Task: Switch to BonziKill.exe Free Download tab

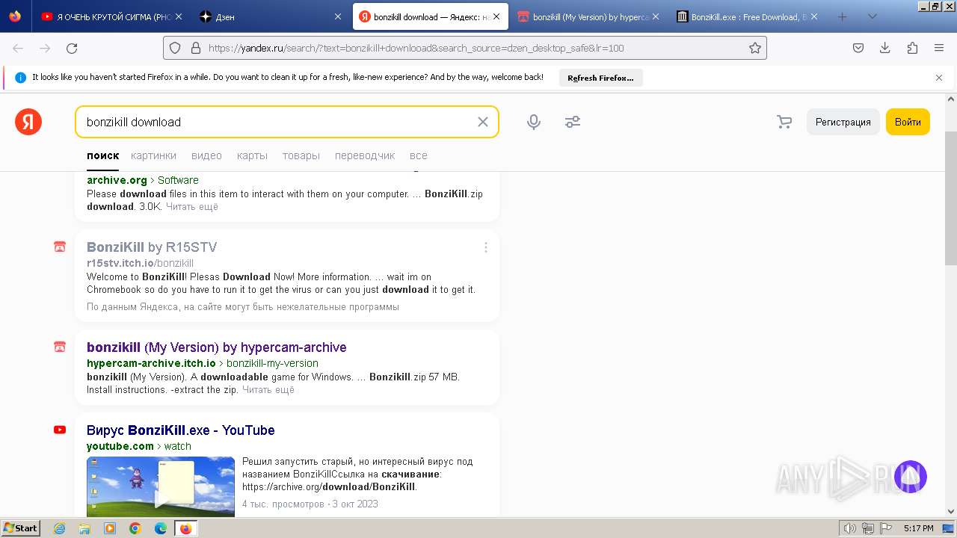Action: click(x=748, y=16)
